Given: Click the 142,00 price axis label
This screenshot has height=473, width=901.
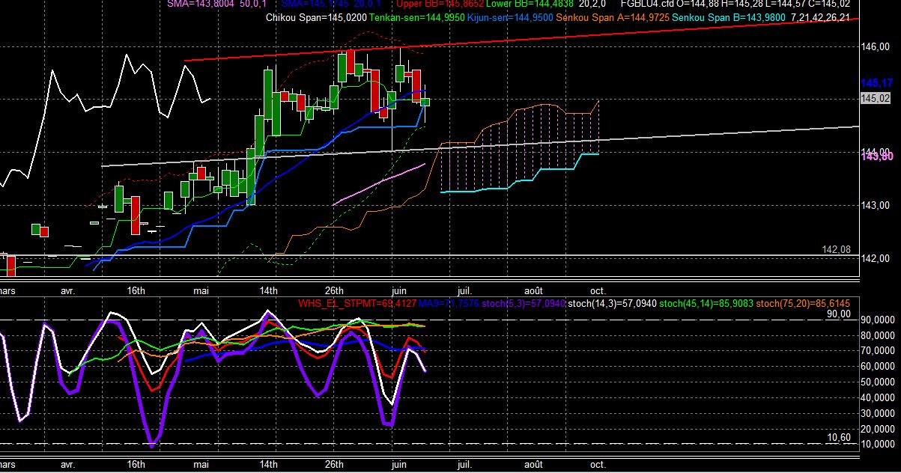Looking at the screenshot, I should coord(876,258).
